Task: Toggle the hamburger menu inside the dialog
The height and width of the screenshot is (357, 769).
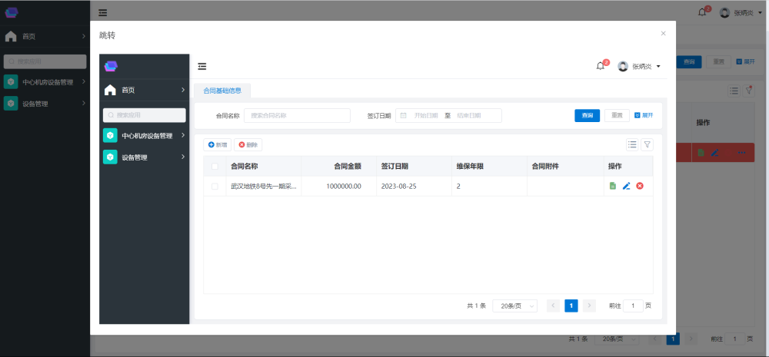Action: pos(201,67)
